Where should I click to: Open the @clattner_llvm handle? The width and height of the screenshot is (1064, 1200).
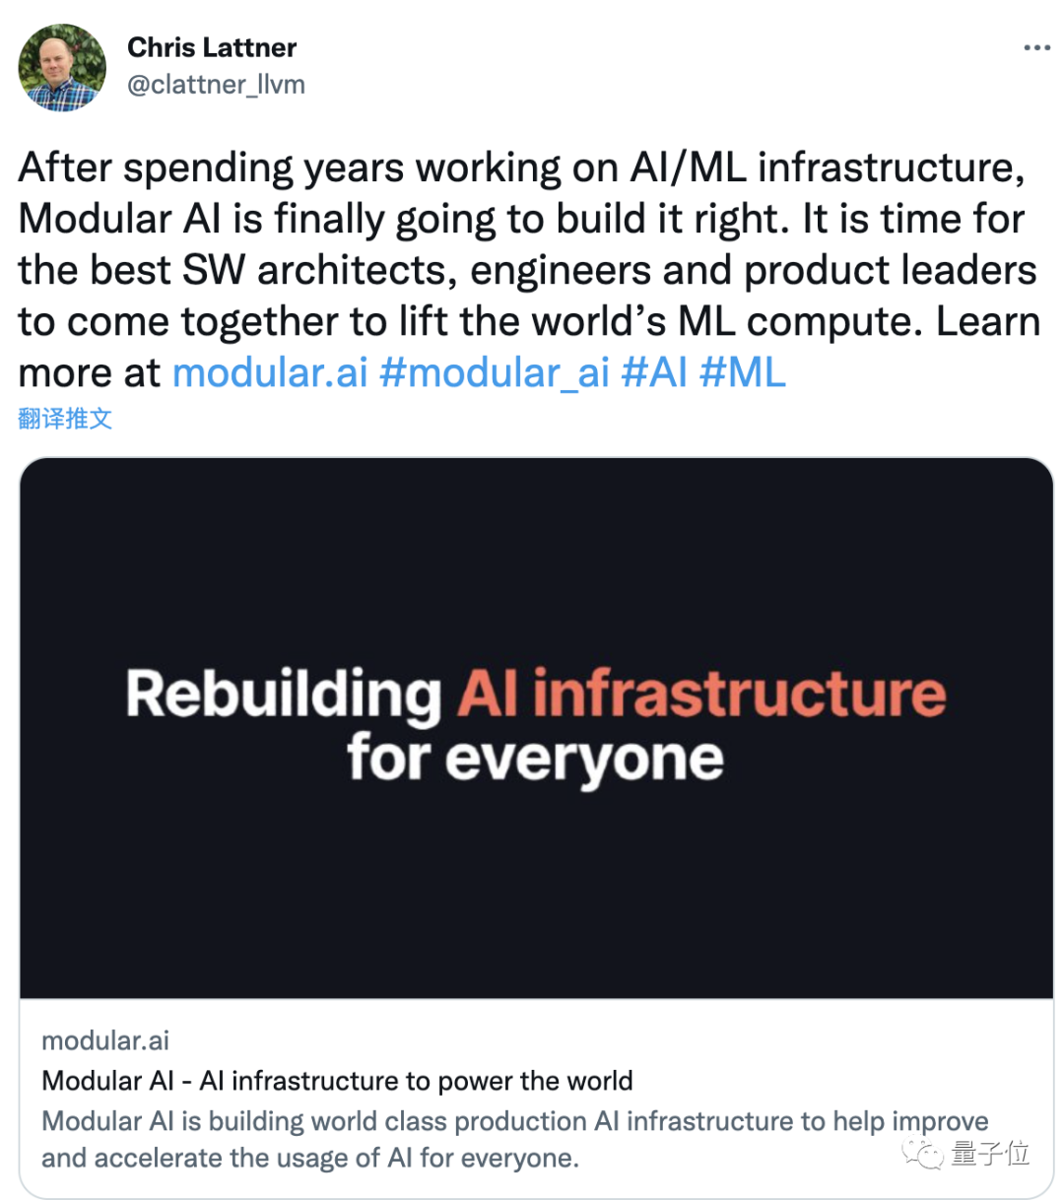[x=216, y=85]
